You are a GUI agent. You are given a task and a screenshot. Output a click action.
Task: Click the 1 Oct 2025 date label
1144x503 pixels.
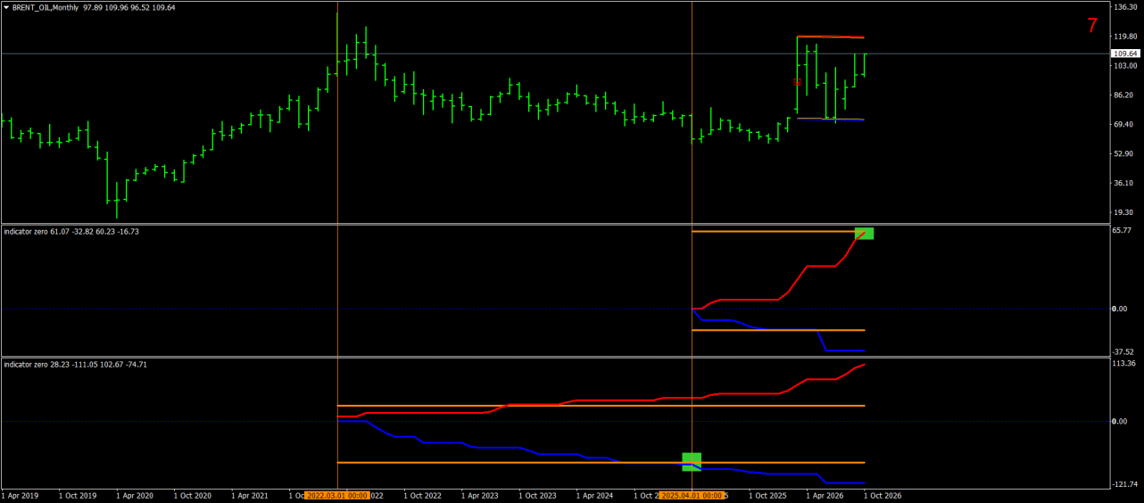pyautogui.click(x=768, y=495)
